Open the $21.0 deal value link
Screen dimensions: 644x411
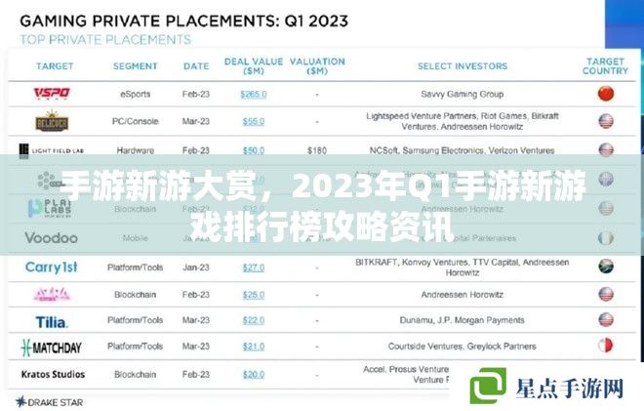254,347
